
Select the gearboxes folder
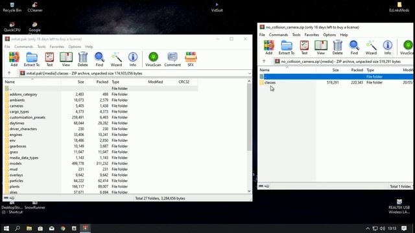coord(18,146)
